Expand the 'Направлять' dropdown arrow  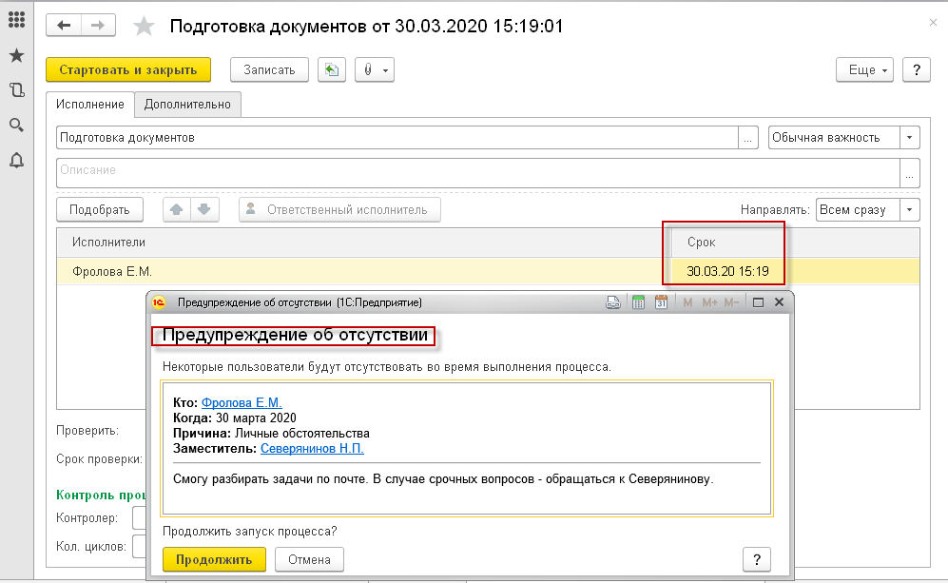click(x=910, y=210)
